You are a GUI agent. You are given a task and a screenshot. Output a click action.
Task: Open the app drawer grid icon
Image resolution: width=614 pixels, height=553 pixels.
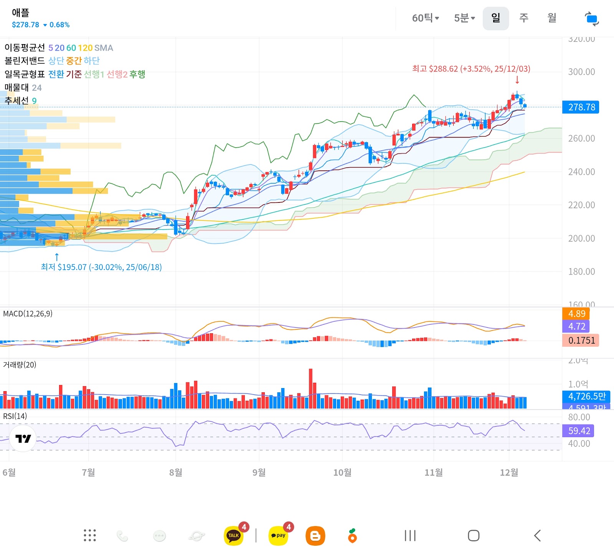pyautogui.click(x=90, y=535)
